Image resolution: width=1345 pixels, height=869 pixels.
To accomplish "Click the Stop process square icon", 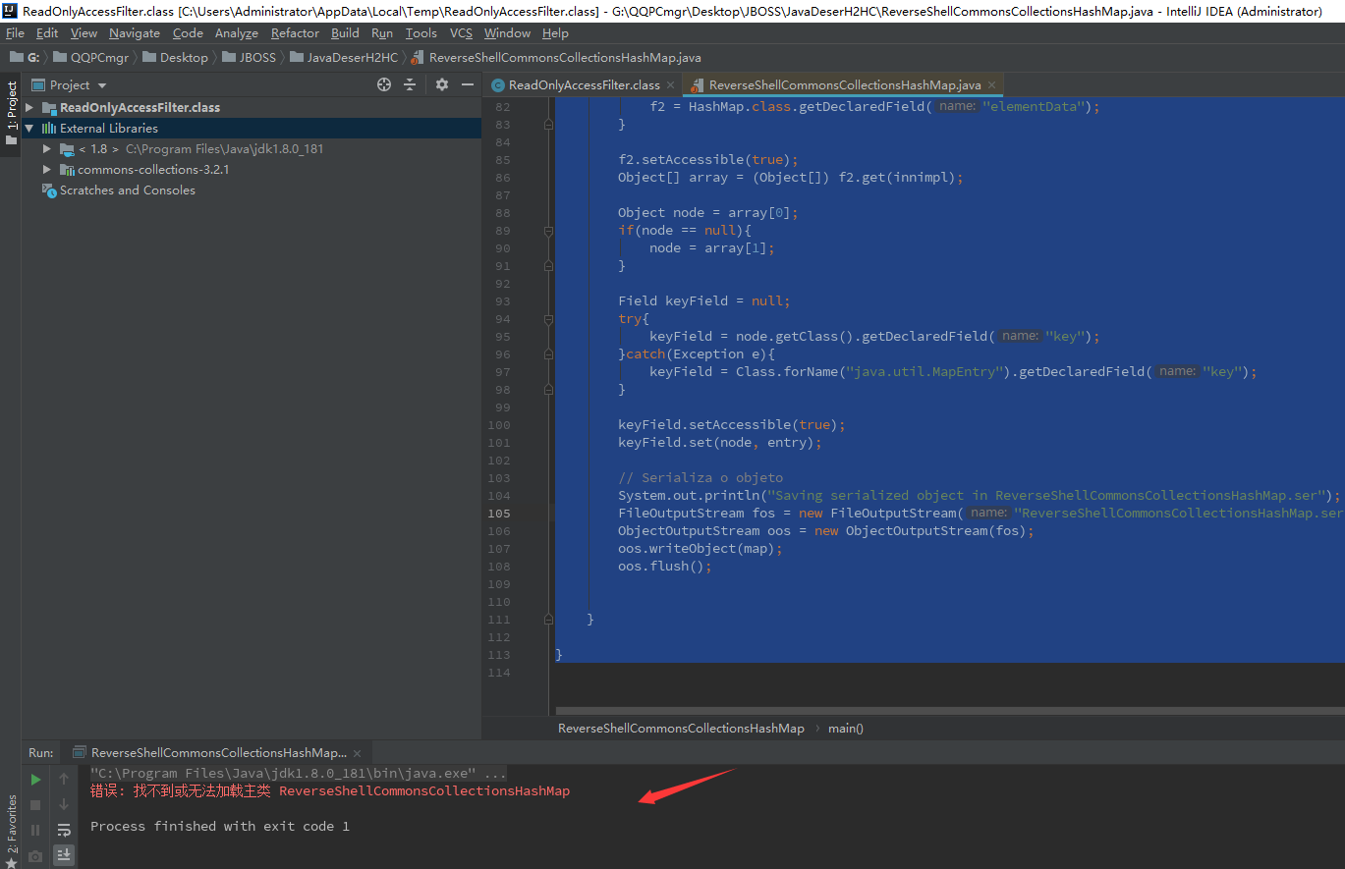I will click(35, 805).
